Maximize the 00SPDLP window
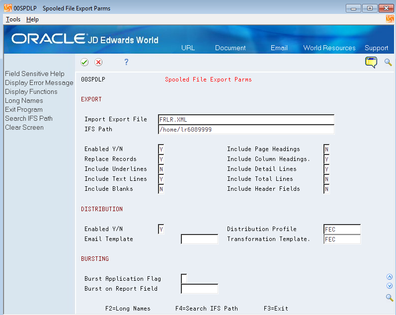Screen dimensions: 396x315 (x=370, y=8)
